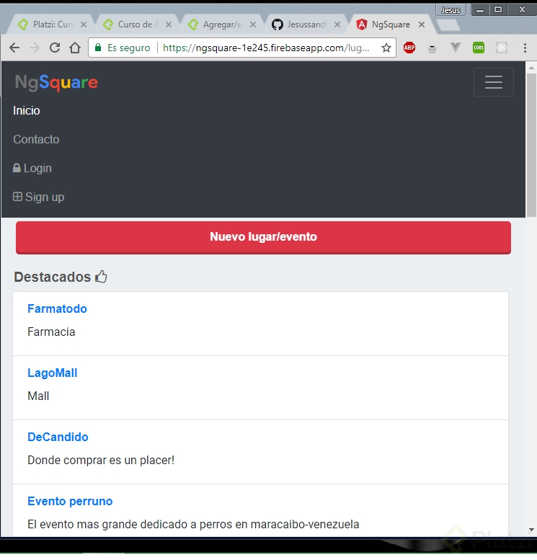Image resolution: width=537 pixels, height=560 pixels.
Task: Bookmark this page with the star icon
Action: 386,48
